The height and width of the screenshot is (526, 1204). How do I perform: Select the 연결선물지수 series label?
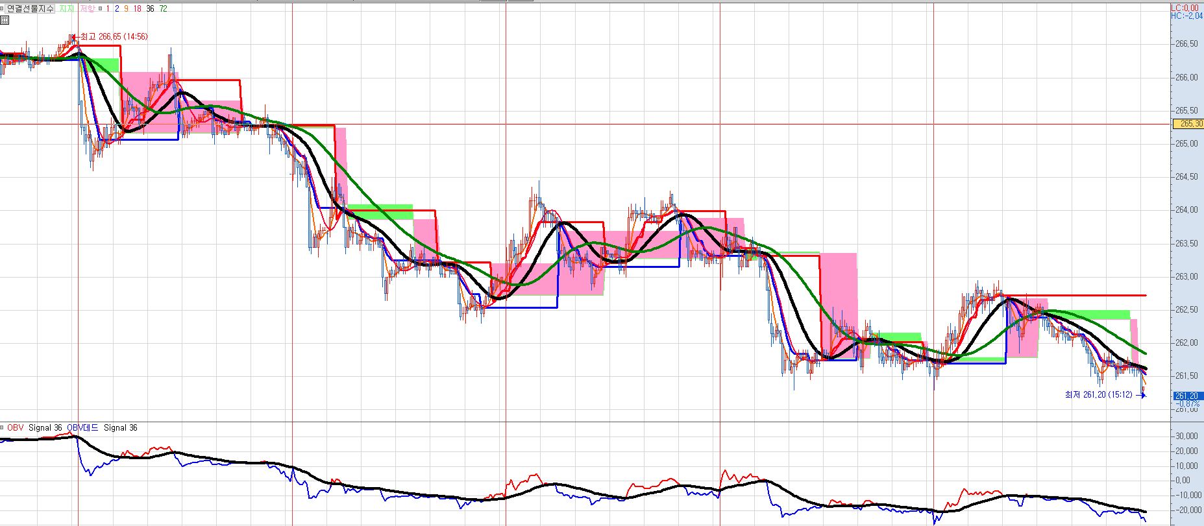pyautogui.click(x=31, y=9)
